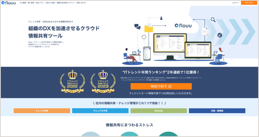Open the お役立ち資料 menu item
This screenshot has width=259, height=137.
pos(50,3)
